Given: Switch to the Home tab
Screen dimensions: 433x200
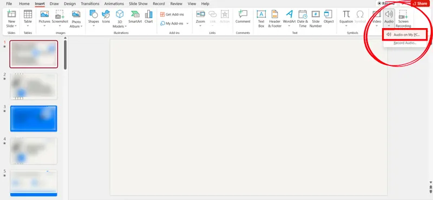Looking at the screenshot, I should (24, 4).
